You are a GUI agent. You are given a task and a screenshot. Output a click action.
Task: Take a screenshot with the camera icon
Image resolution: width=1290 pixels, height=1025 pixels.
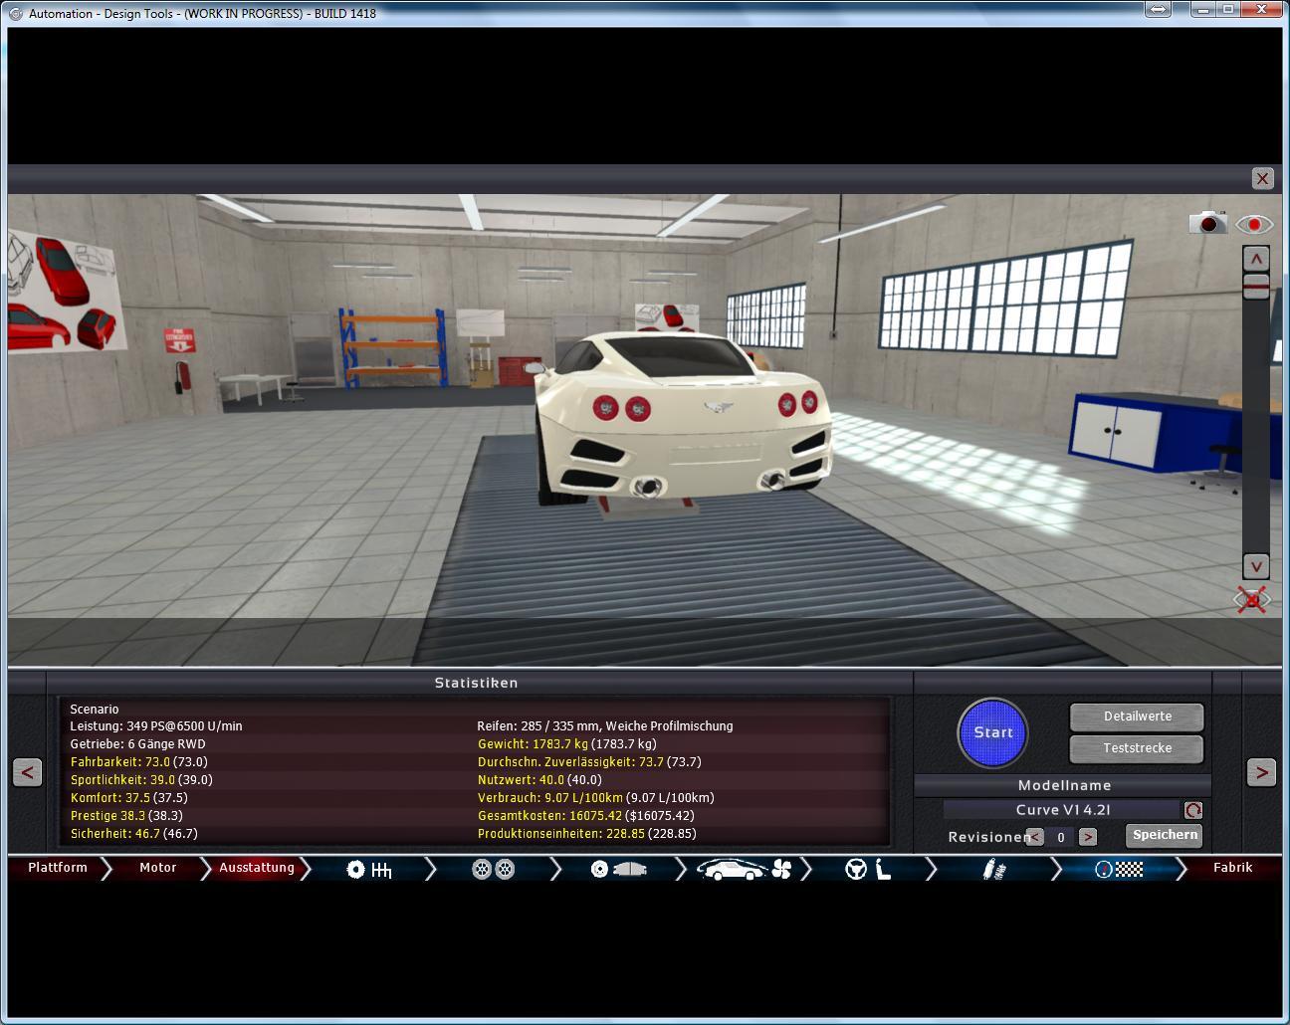(x=1207, y=222)
